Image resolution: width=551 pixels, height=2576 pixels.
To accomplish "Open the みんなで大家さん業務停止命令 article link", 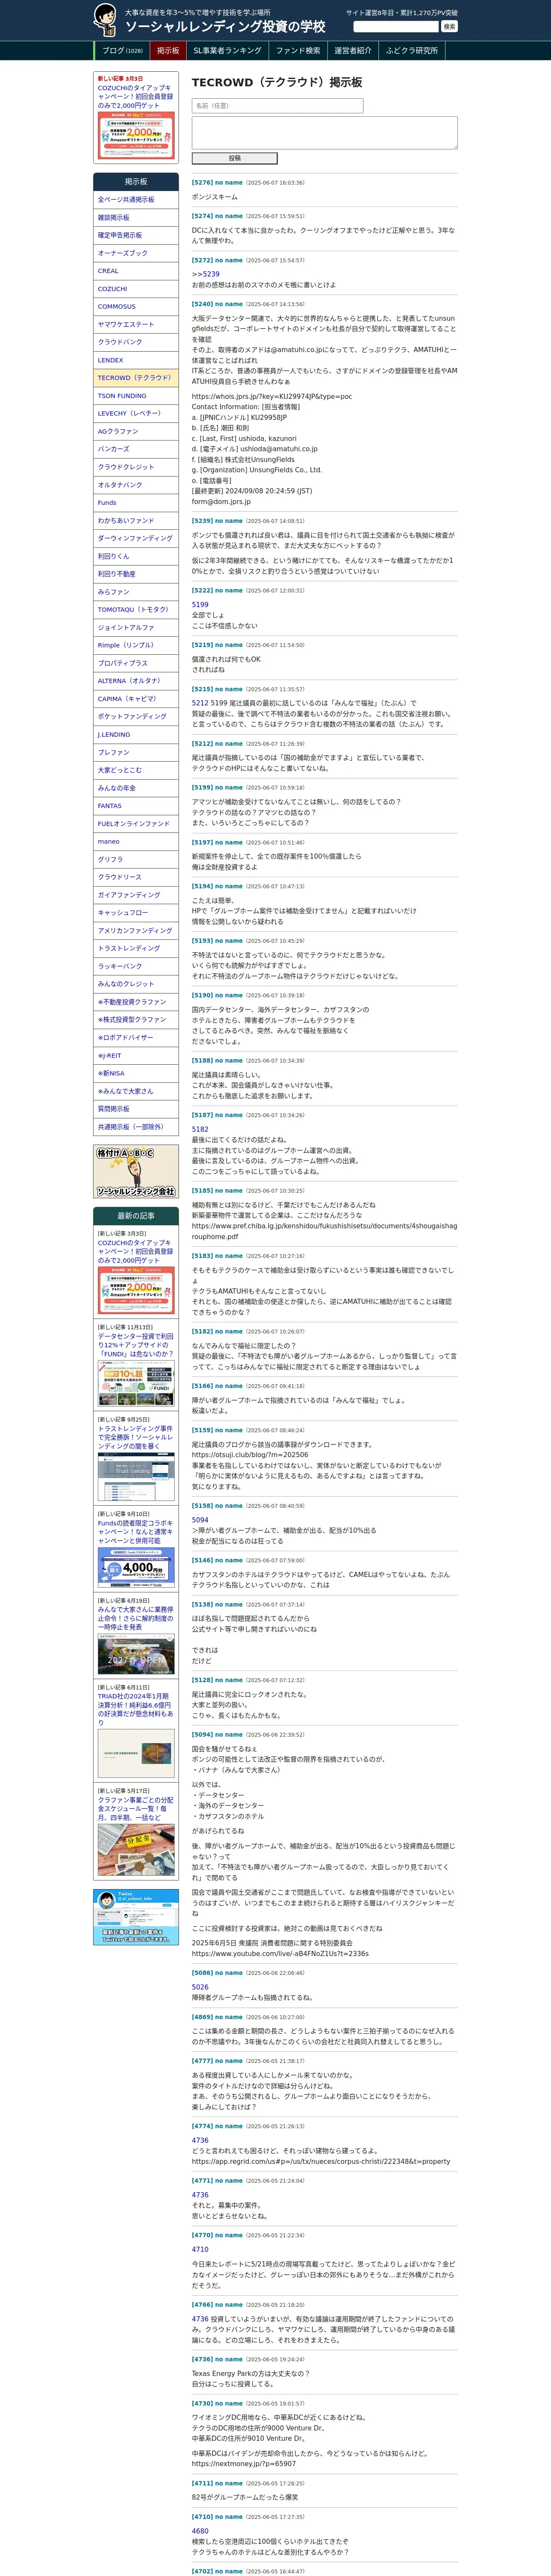I will 136,1618.
